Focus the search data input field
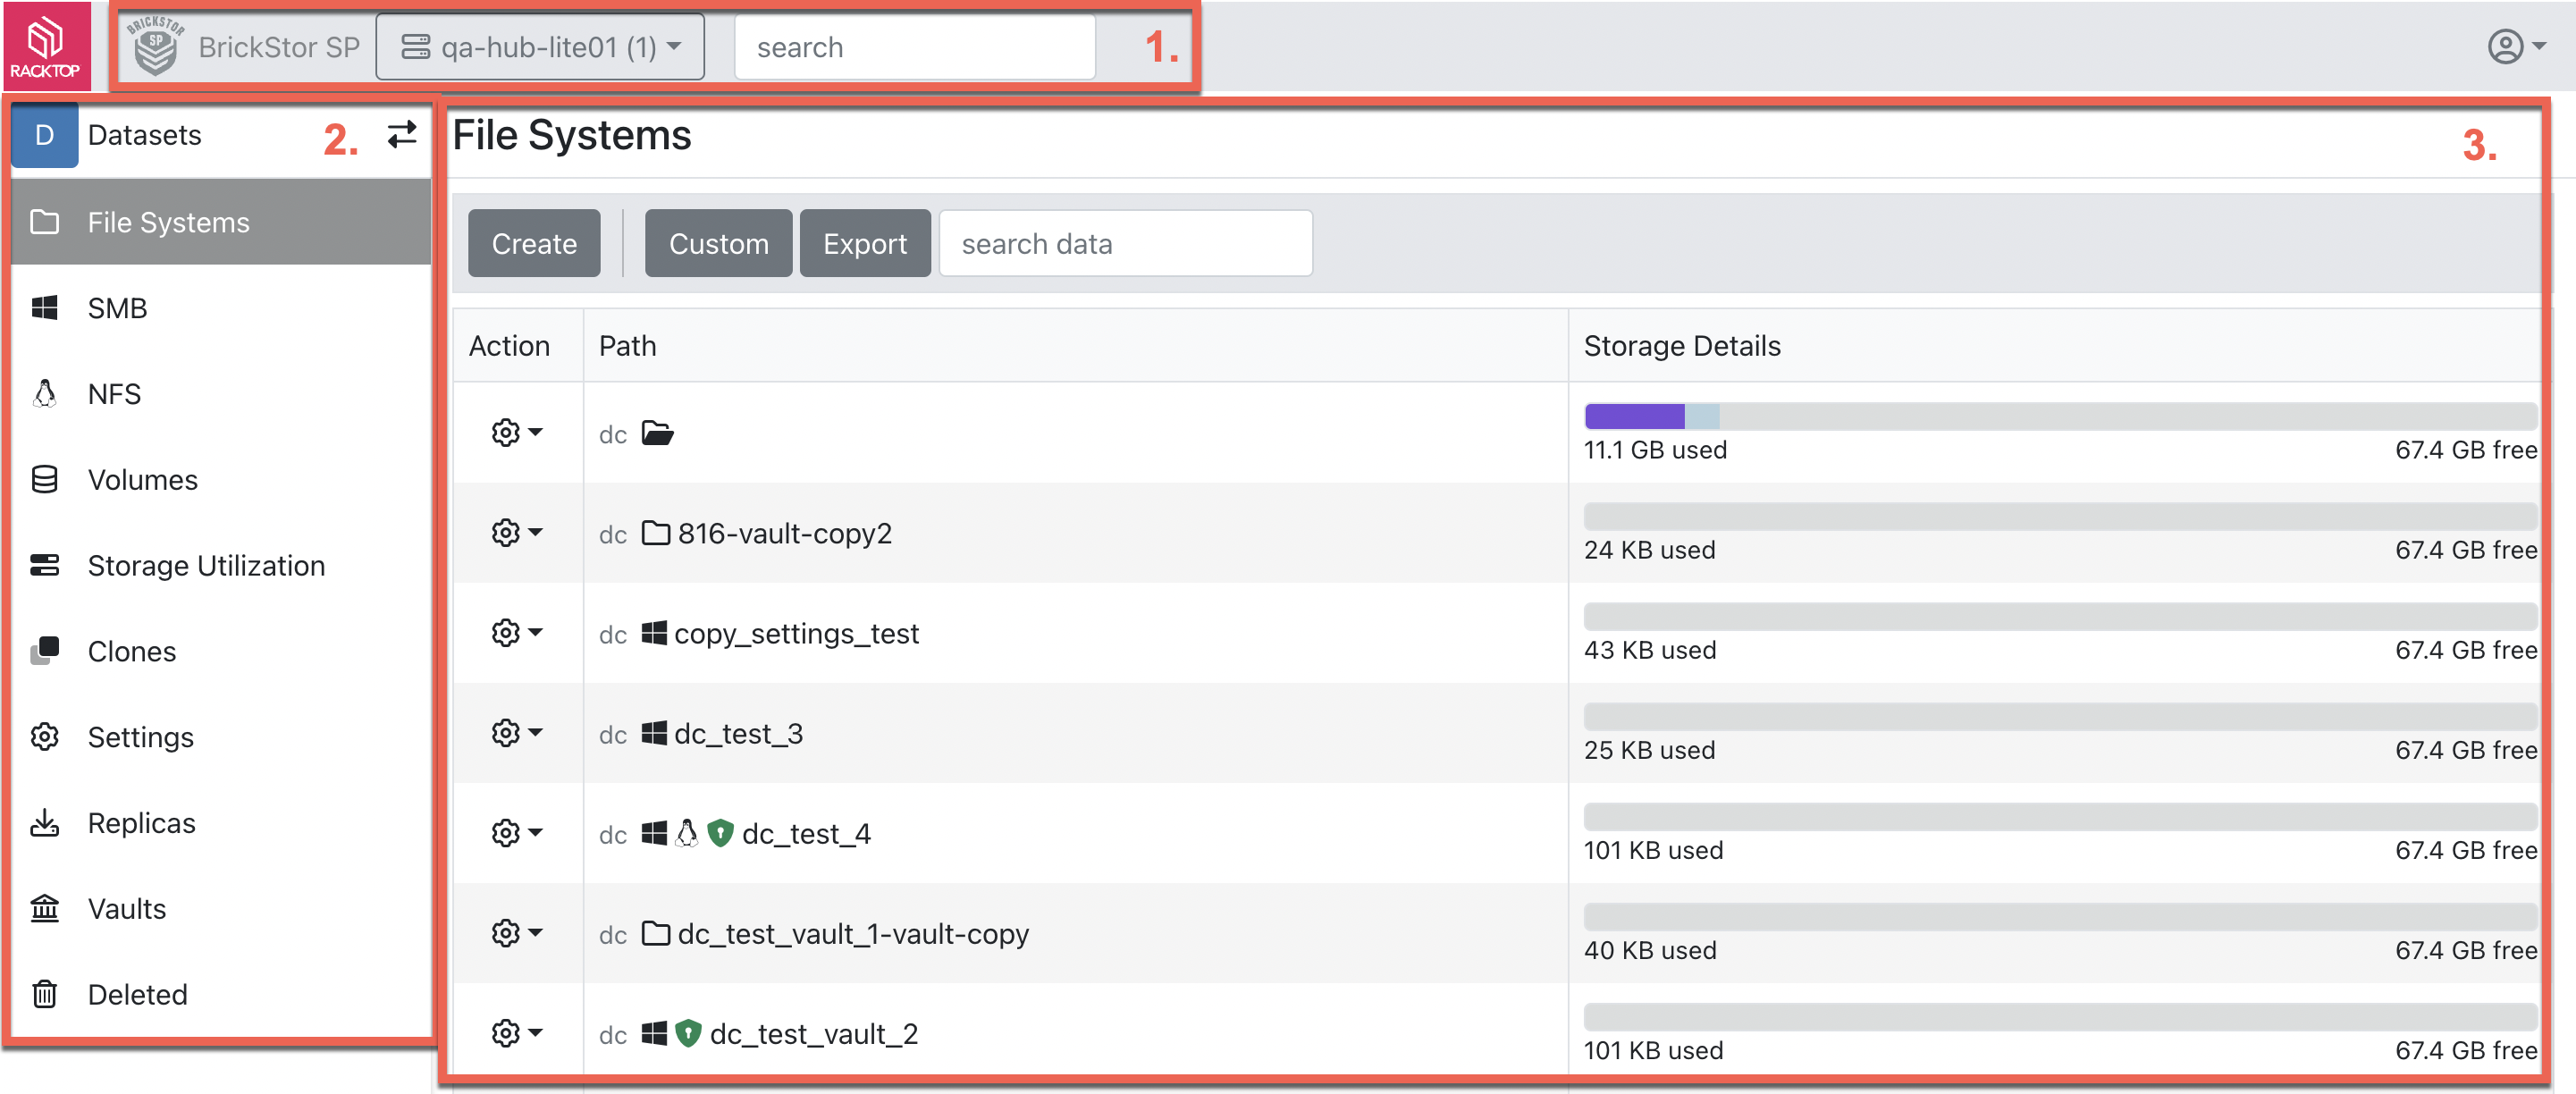Viewport: 2576px width, 1094px height. coord(1125,243)
